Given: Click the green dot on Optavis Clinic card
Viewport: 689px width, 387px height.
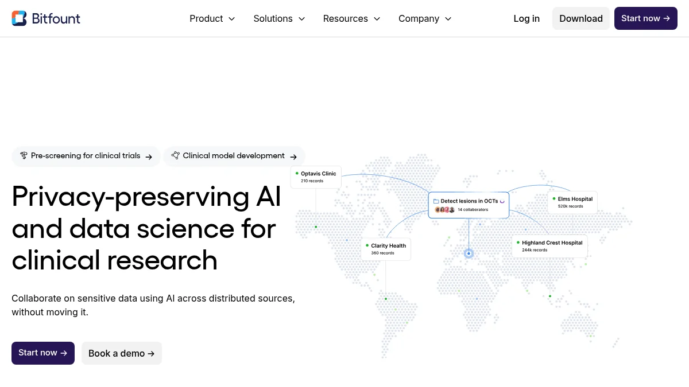Looking at the screenshot, I should click(x=296, y=173).
